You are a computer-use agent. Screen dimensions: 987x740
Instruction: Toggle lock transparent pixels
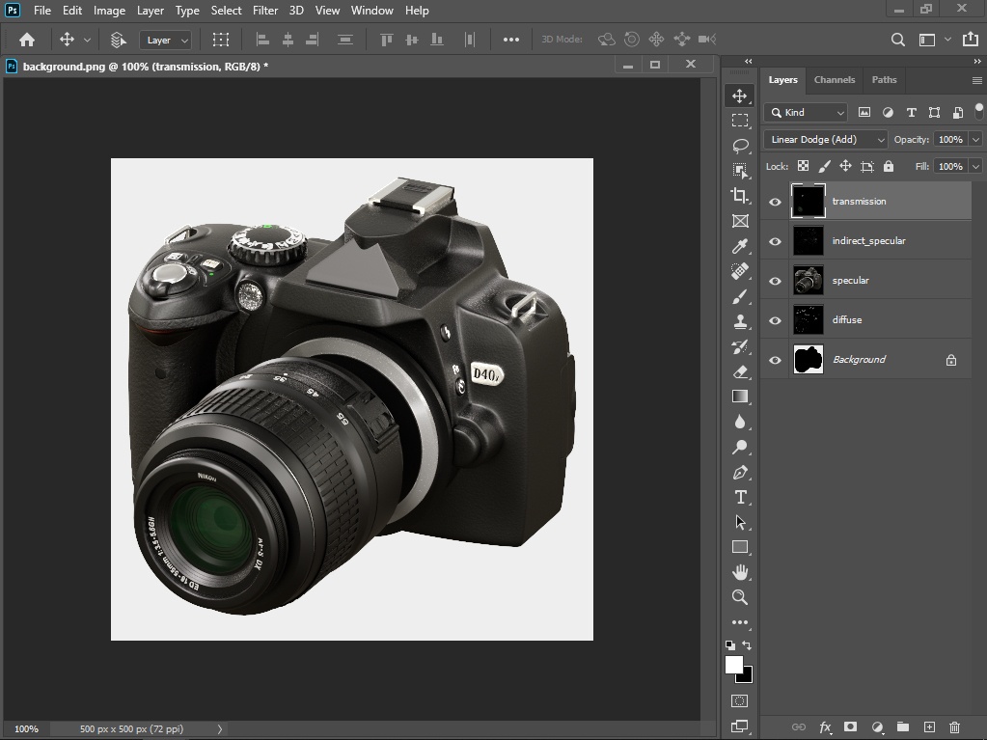click(803, 166)
